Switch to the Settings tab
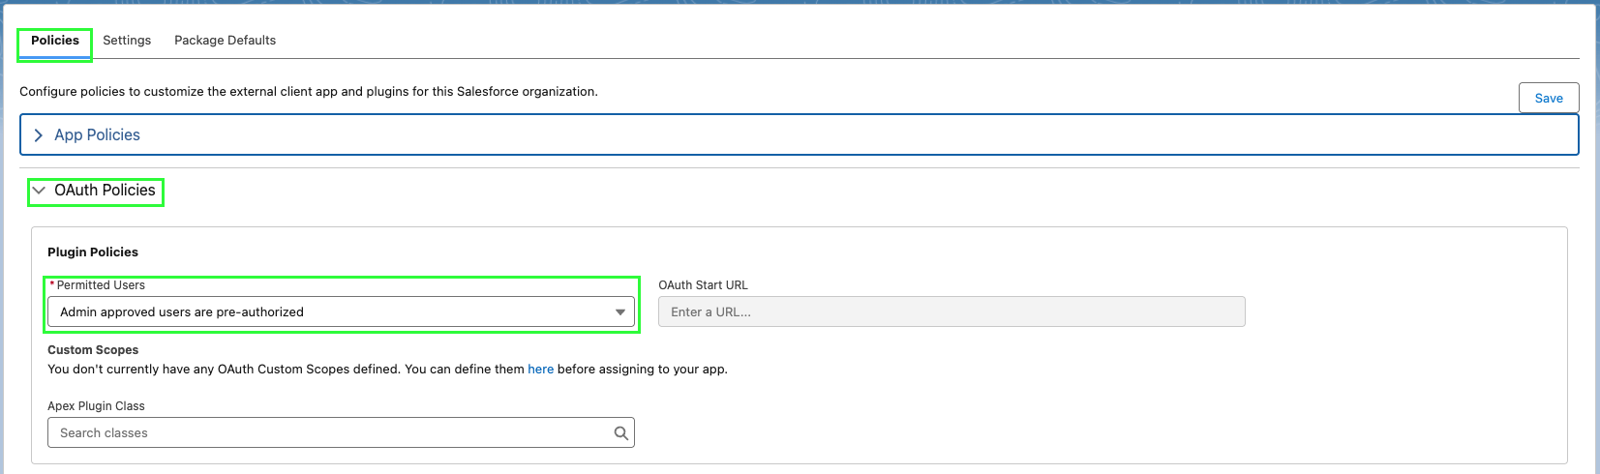Screen dimensions: 1600x474 pyautogui.click(x=127, y=41)
